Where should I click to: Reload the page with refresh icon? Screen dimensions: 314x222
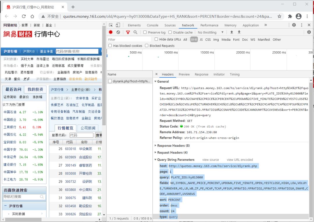[24, 16]
